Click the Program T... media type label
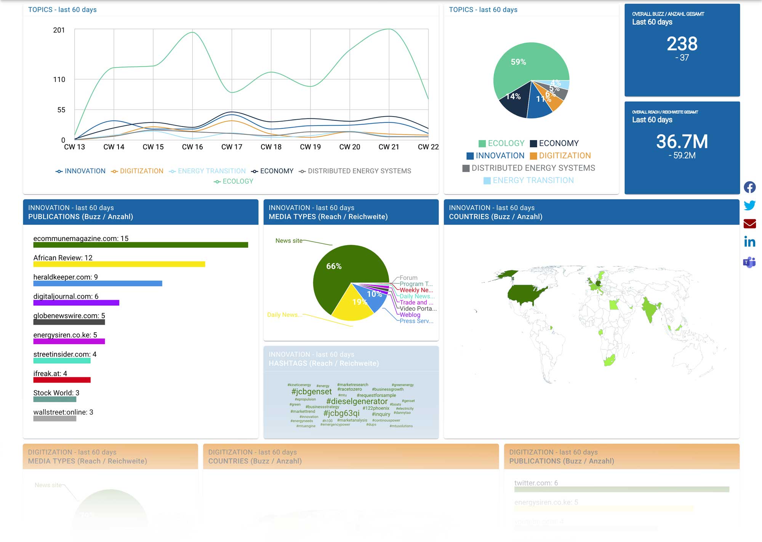762x542 pixels. click(416, 284)
